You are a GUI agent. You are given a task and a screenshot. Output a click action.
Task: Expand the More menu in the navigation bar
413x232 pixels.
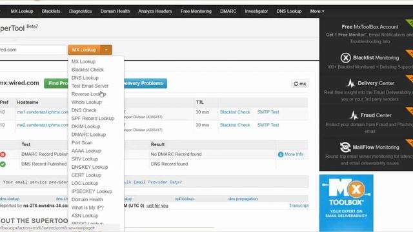(317, 12)
